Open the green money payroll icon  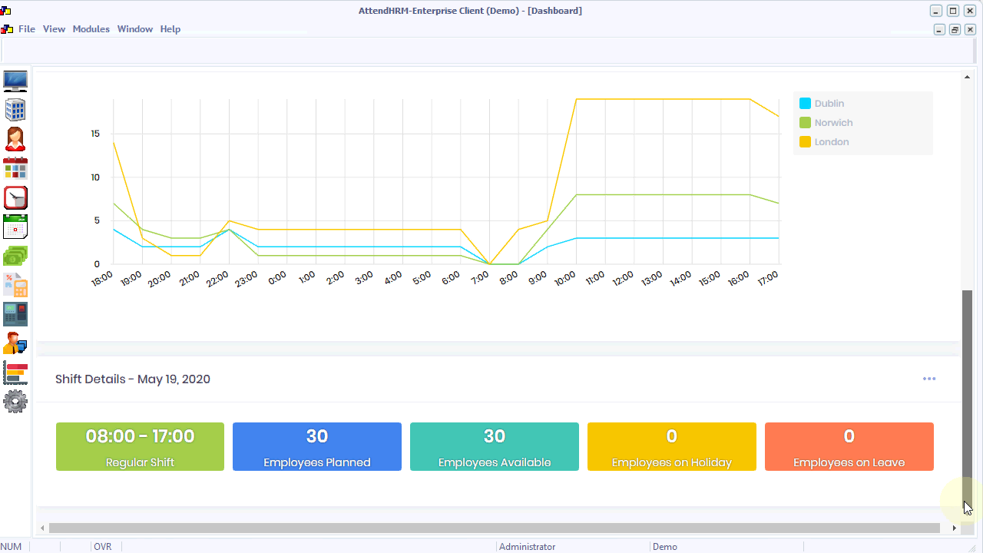[x=15, y=256]
